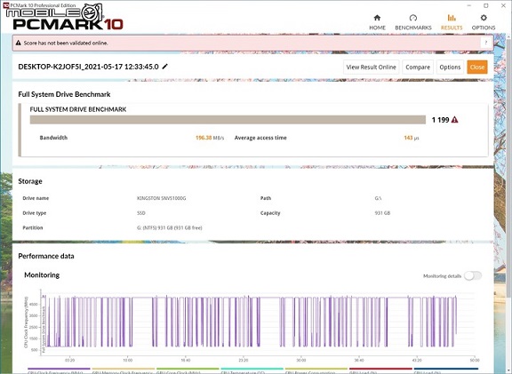This screenshot has height=374, width=512.
Task: Click the Full System Drive Benchmark score bar
Action: [228, 120]
